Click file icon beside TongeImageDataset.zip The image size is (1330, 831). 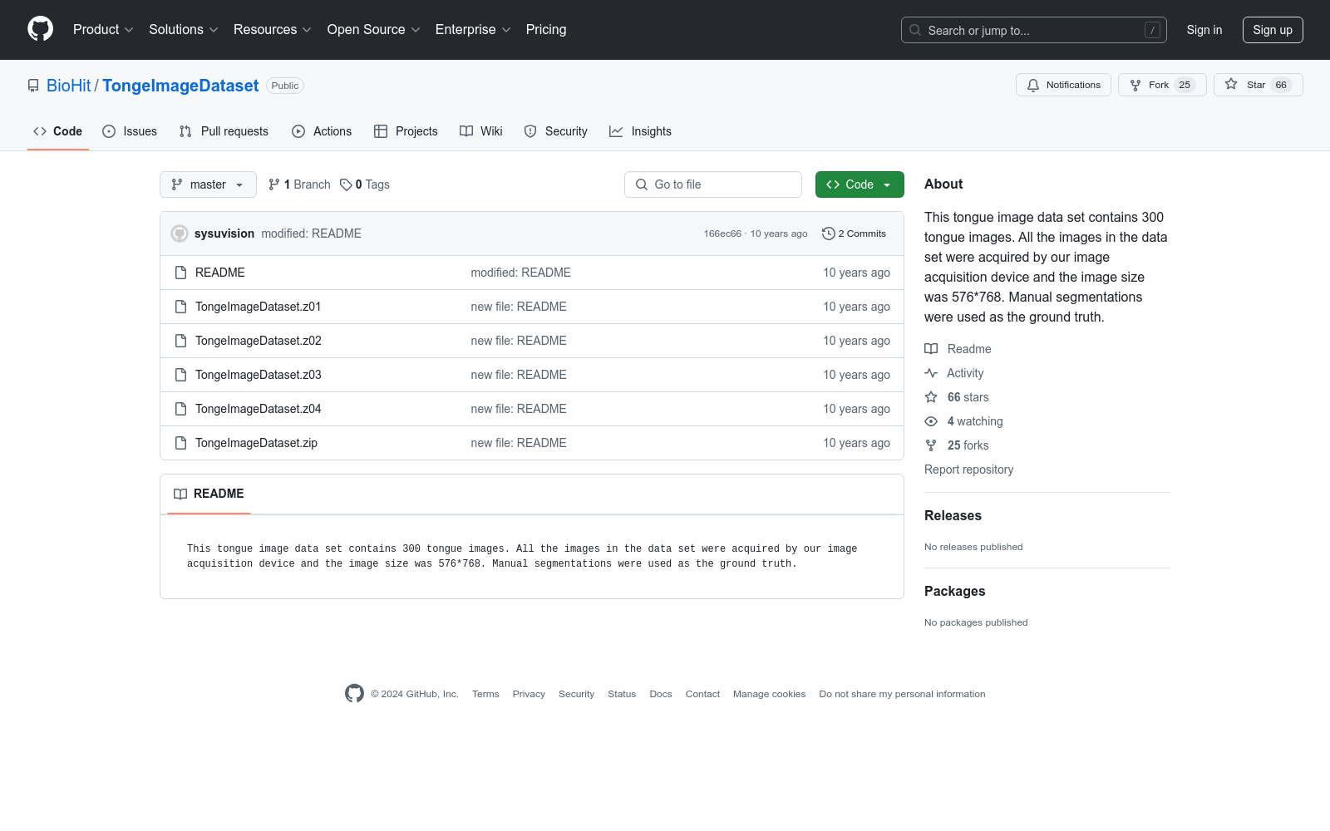[x=180, y=443]
